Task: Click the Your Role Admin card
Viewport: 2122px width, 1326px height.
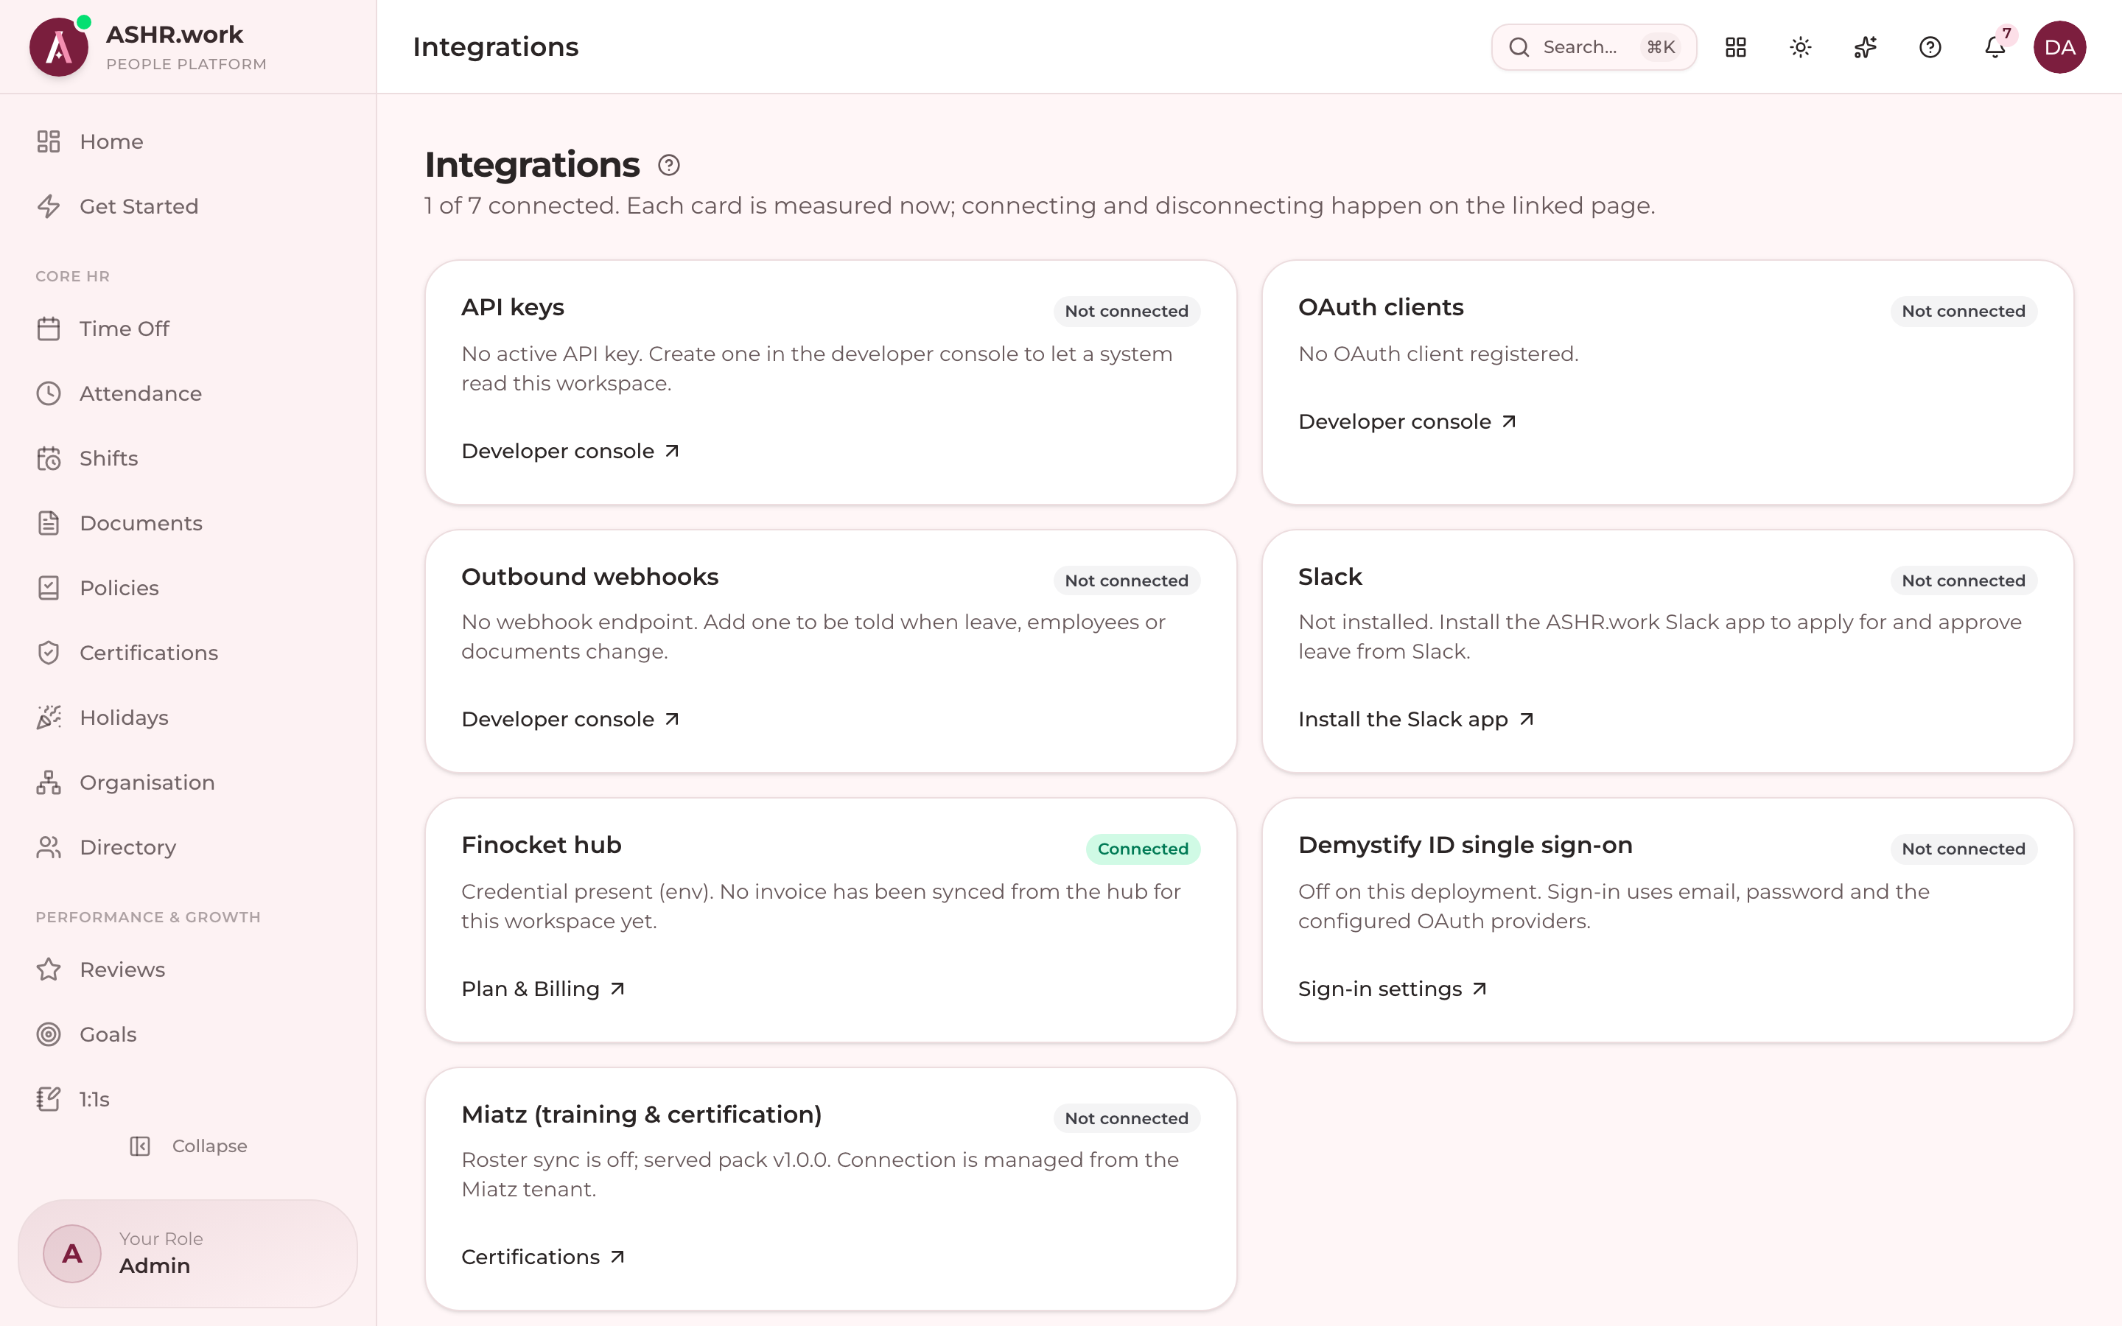Action: point(188,1253)
